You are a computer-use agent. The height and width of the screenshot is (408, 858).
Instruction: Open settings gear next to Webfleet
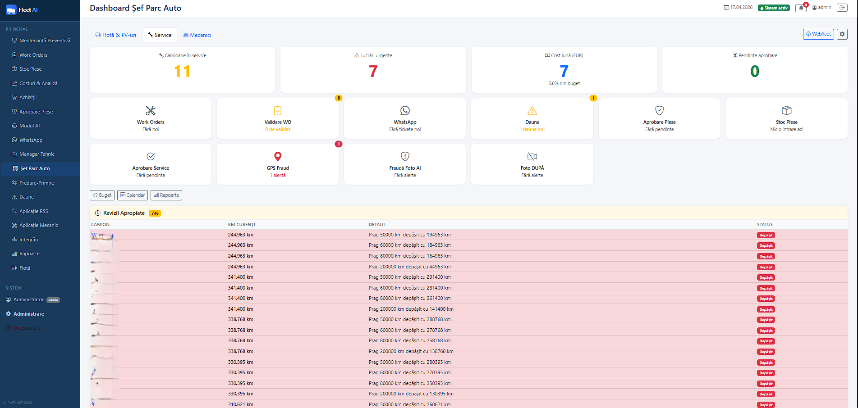842,34
